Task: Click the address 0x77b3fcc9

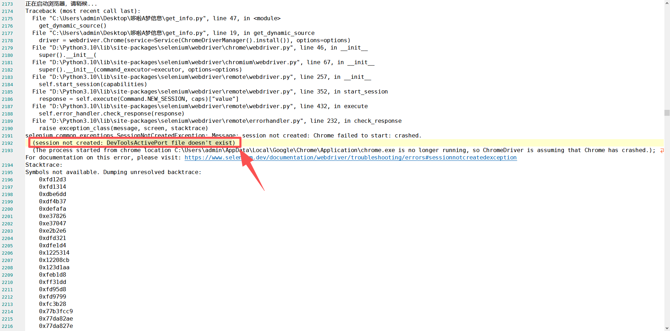Action: [x=56, y=311]
